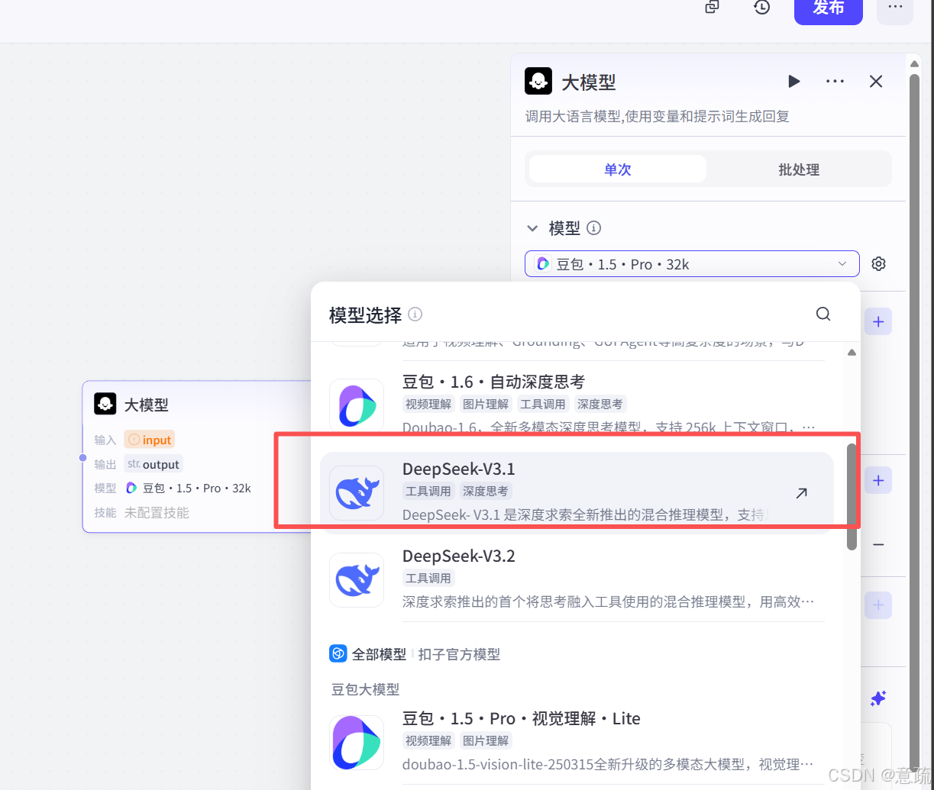This screenshot has height=790, width=934.
Task: Search models with the magnifier icon
Action: [x=823, y=314]
